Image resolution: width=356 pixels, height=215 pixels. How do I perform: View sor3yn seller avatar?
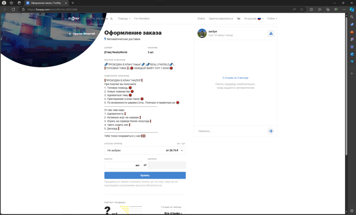[x=202, y=33]
